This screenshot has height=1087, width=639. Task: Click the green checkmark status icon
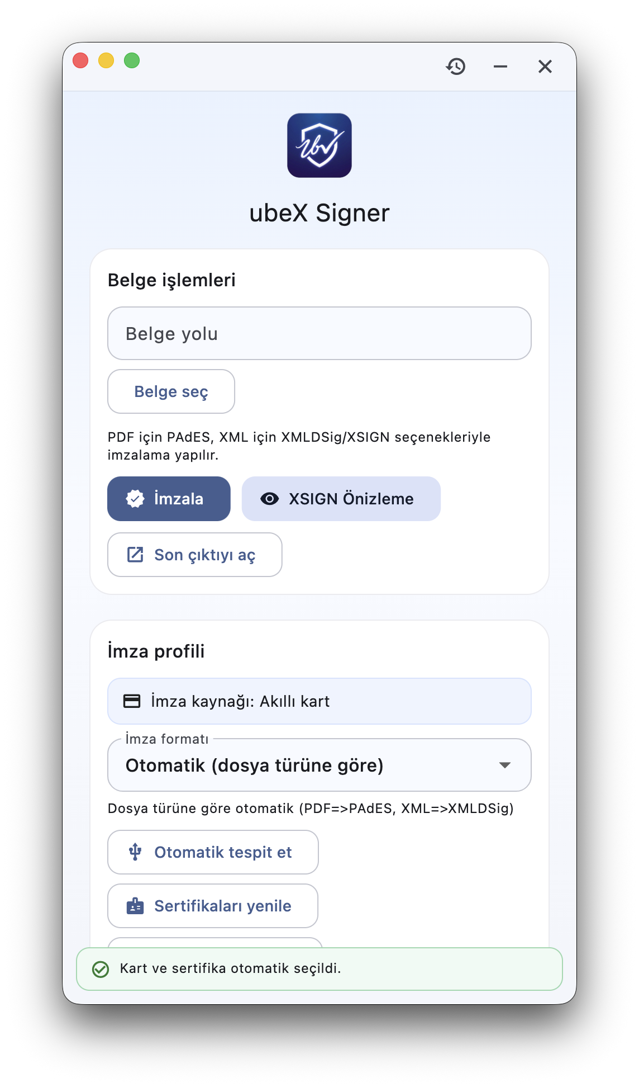[101, 969]
